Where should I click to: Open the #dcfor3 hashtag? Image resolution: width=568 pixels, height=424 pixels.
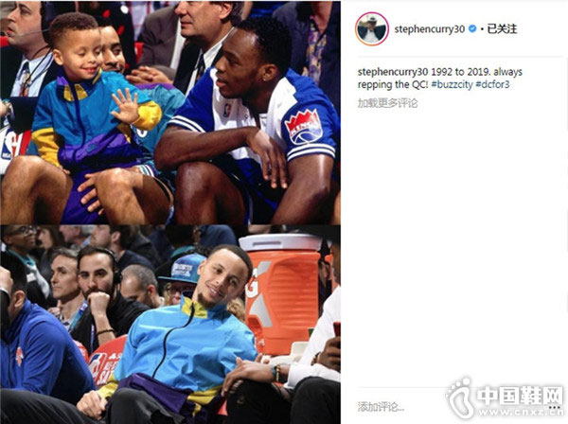(492, 85)
